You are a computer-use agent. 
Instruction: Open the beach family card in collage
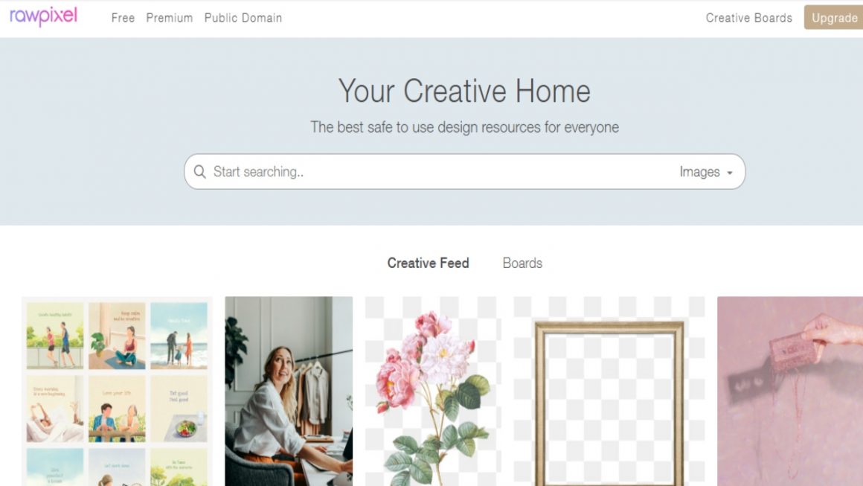[179, 335]
